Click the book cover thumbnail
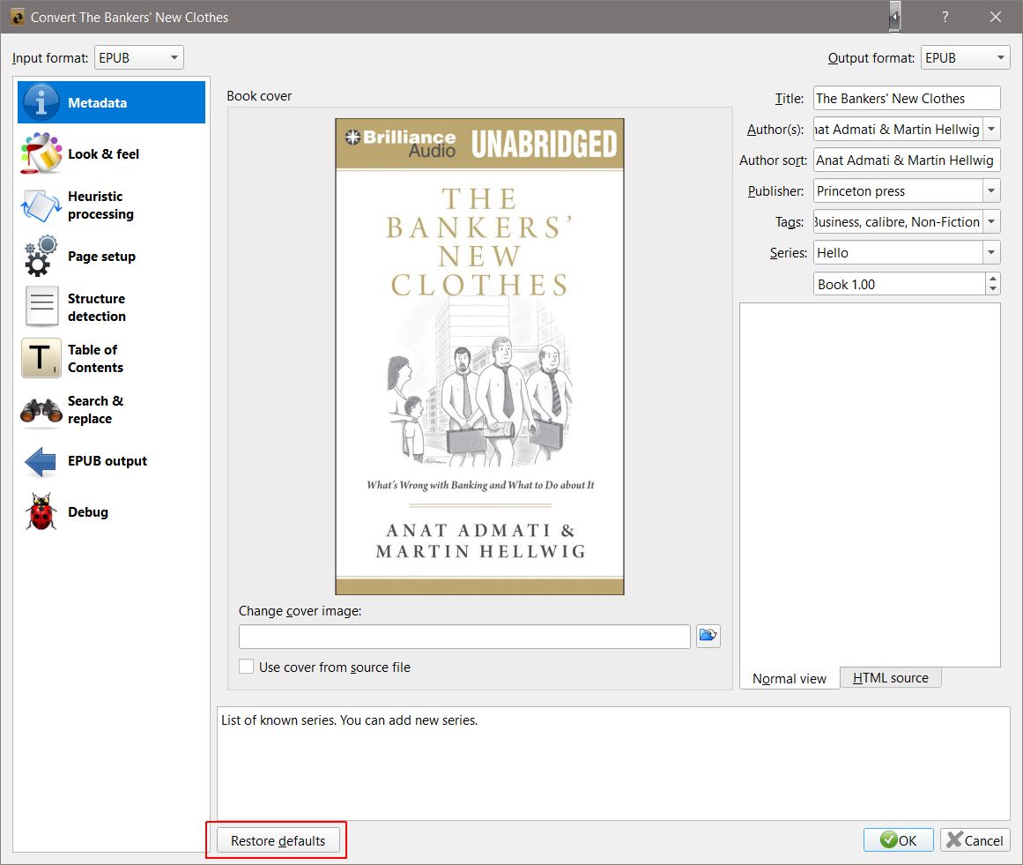The width and height of the screenshot is (1023, 865). (479, 356)
